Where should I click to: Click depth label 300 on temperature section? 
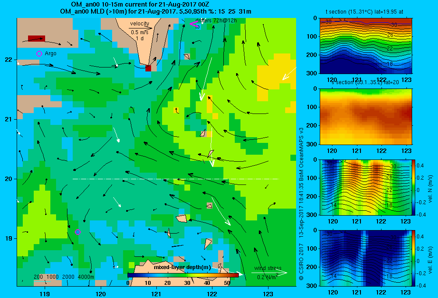(312, 73)
